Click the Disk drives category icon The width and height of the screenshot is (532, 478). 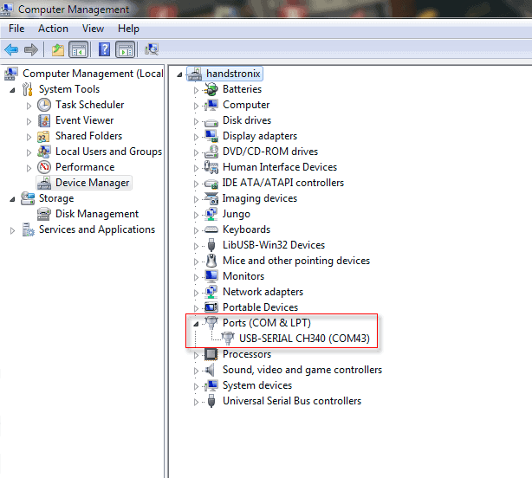(x=211, y=122)
